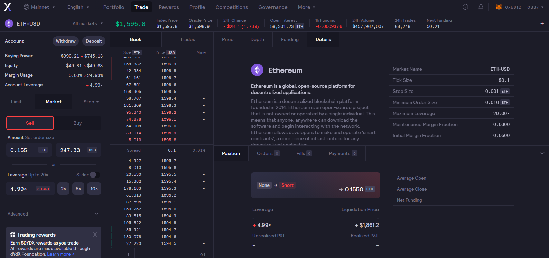Click the Deposit button
The width and height of the screenshot is (549, 258).
click(94, 41)
